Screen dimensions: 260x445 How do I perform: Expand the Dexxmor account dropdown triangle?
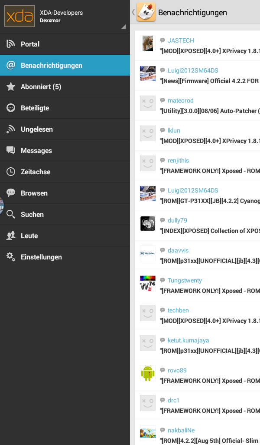(x=123, y=27)
